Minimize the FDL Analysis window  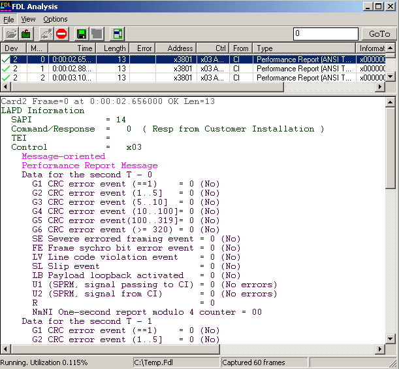(x=368, y=7)
